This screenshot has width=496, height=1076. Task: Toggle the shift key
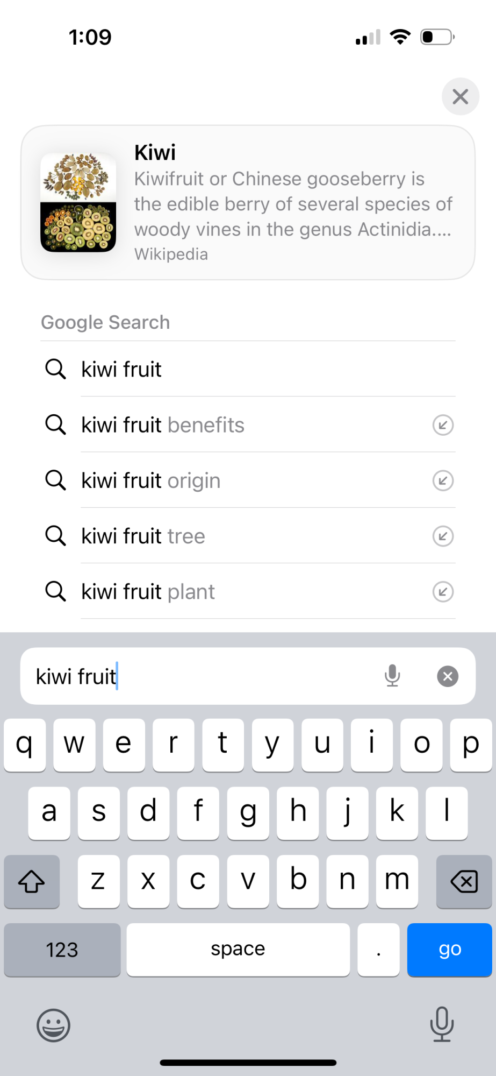pos(32,881)
